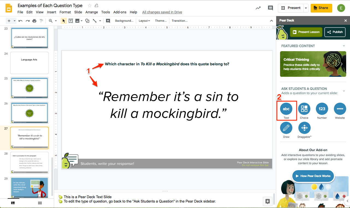Click the Explore button at bottom right
The image size is (350, 208).
tap(267, 201)
